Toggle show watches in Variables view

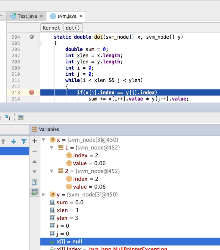pyautogui.click(x=34, y=192)
